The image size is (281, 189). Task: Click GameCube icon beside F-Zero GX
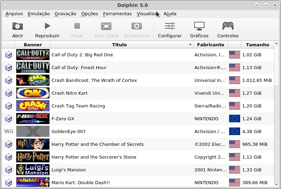click(x=9, y=119)
